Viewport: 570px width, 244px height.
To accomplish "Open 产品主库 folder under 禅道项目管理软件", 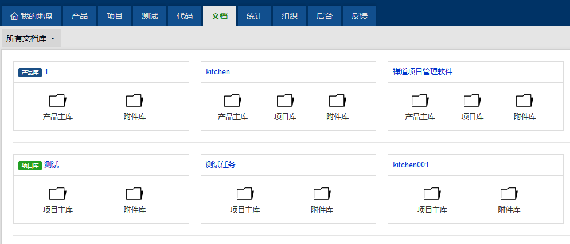I will 420,107.
